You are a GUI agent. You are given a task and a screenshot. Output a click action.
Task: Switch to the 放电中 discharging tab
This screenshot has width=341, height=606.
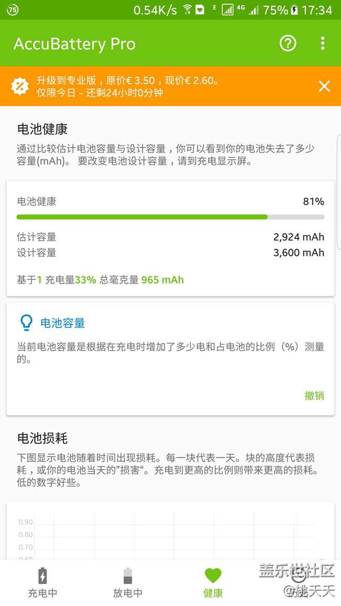click(127, 582)
